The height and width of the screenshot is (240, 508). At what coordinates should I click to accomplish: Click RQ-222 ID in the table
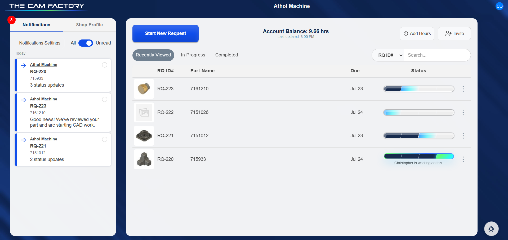pos(165,112)
